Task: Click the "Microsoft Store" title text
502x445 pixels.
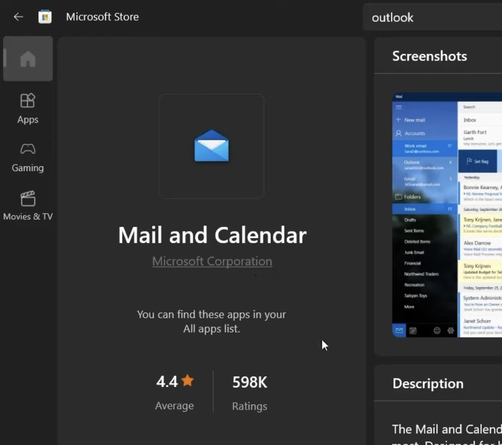Action: pyautogui.click(x=103, y=17)
